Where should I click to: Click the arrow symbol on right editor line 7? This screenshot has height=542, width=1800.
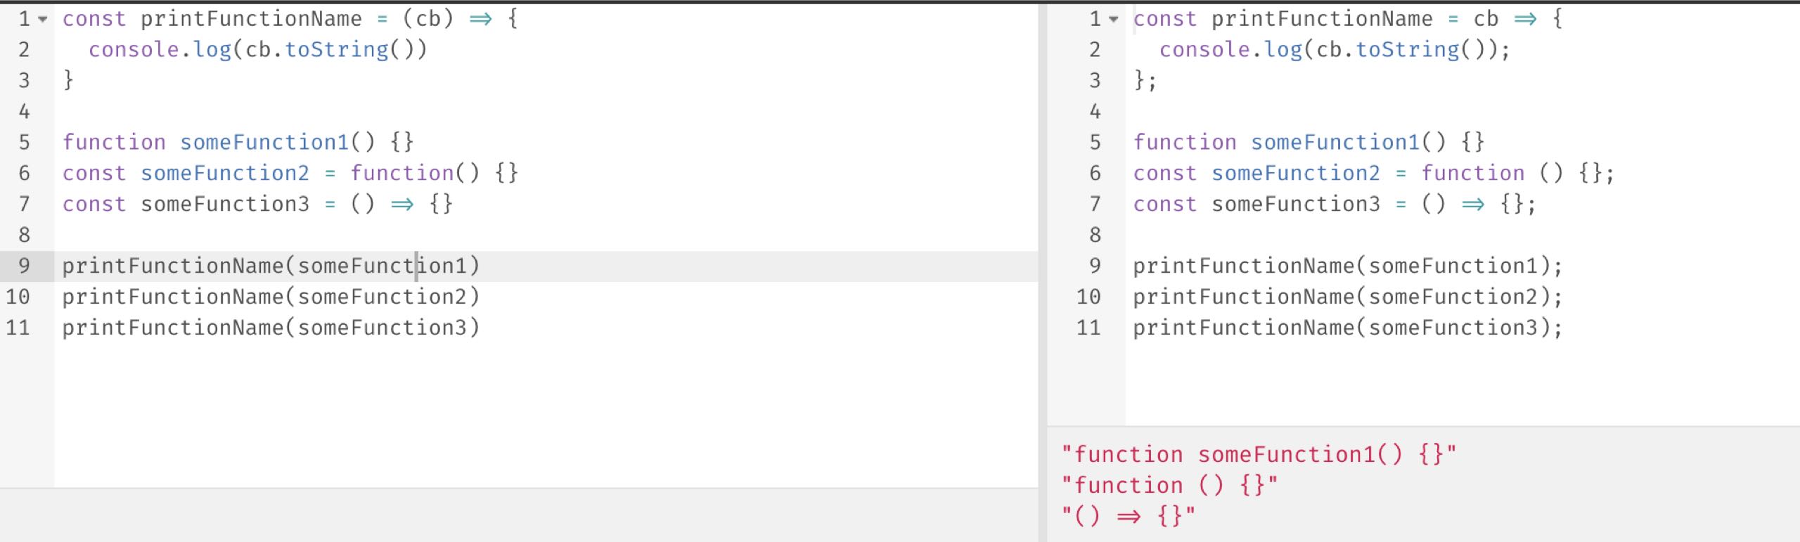(x=1472, y=205)
